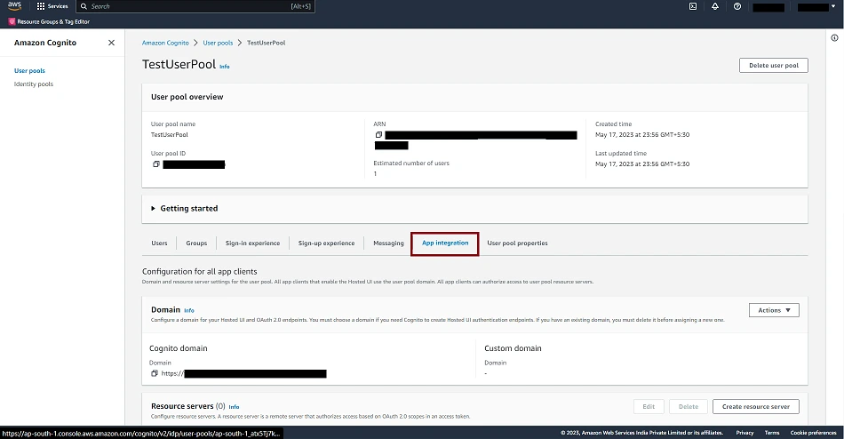Open the Domain Actions dropdown

[774, 310]
